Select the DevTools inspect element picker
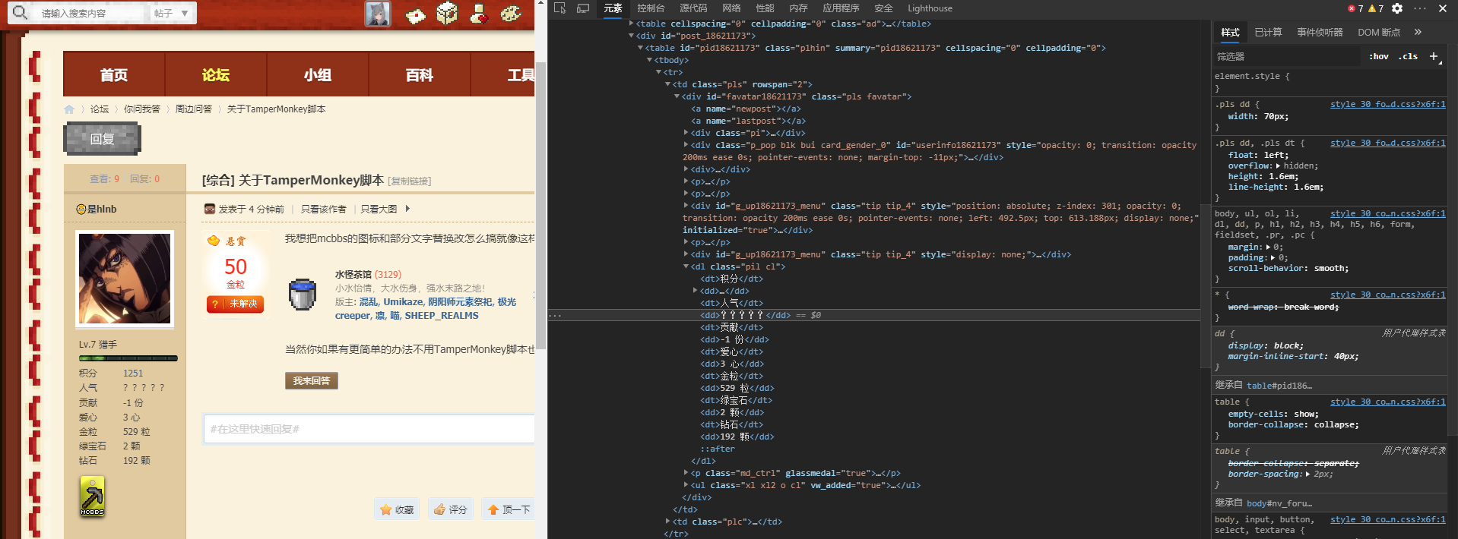 click(x=560, y=8)
